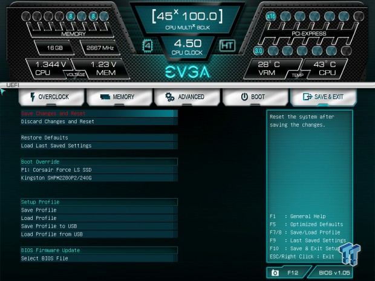Click the 1.23 V MEM voltage readout

tap(103, 65)
